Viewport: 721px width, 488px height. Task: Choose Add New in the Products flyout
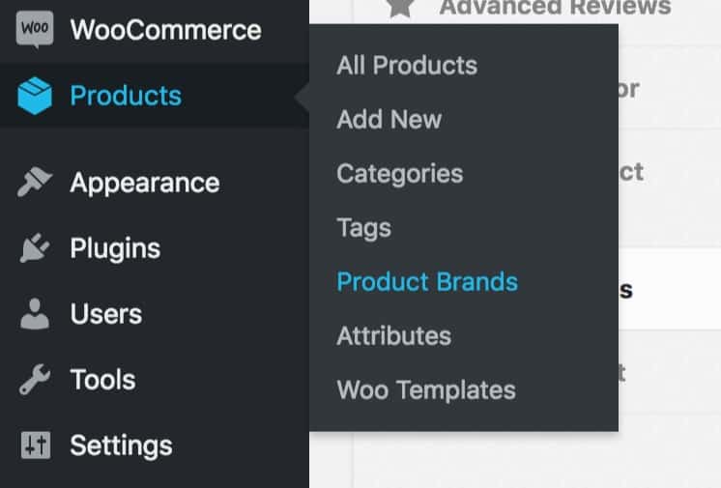click(389, 120)
